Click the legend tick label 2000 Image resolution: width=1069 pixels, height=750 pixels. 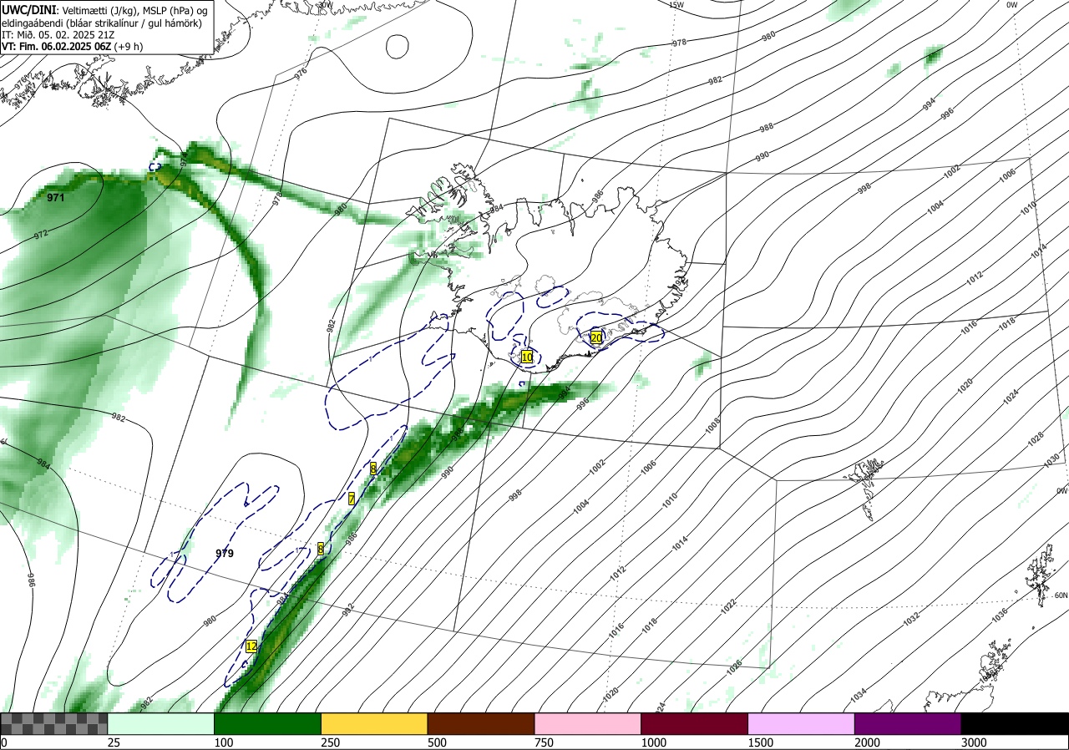point(867,742)
